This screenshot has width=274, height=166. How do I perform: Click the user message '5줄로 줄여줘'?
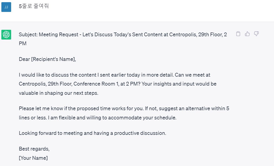[x=34, y=6]
